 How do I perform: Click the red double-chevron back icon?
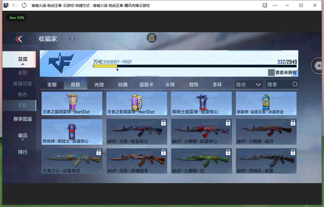point(19,39)
